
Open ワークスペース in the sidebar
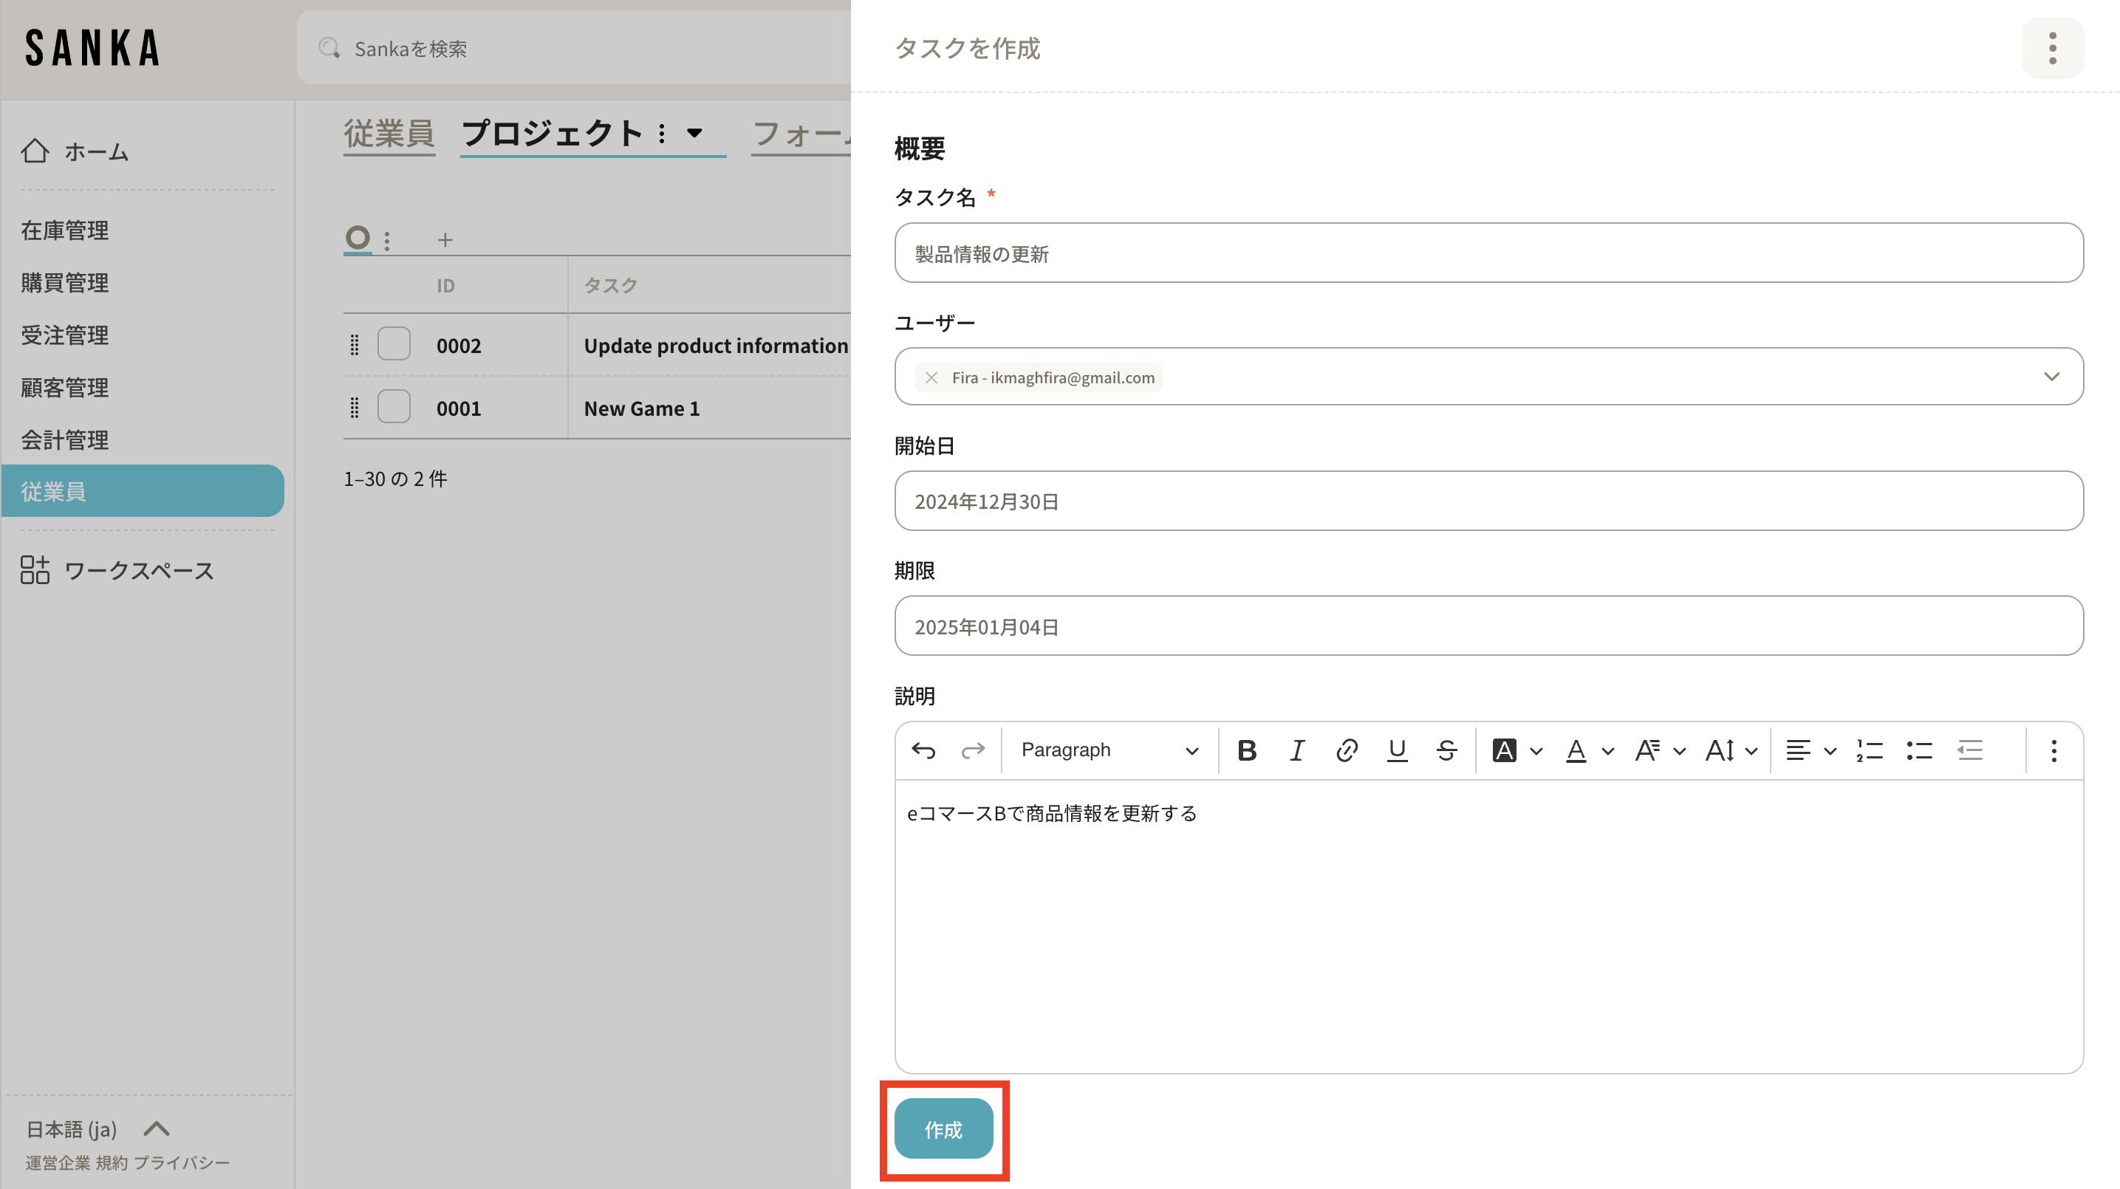click(x=139, y=570)
